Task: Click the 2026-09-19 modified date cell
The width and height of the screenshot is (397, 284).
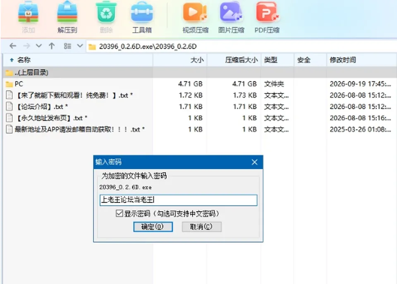Action: [360, 84]
